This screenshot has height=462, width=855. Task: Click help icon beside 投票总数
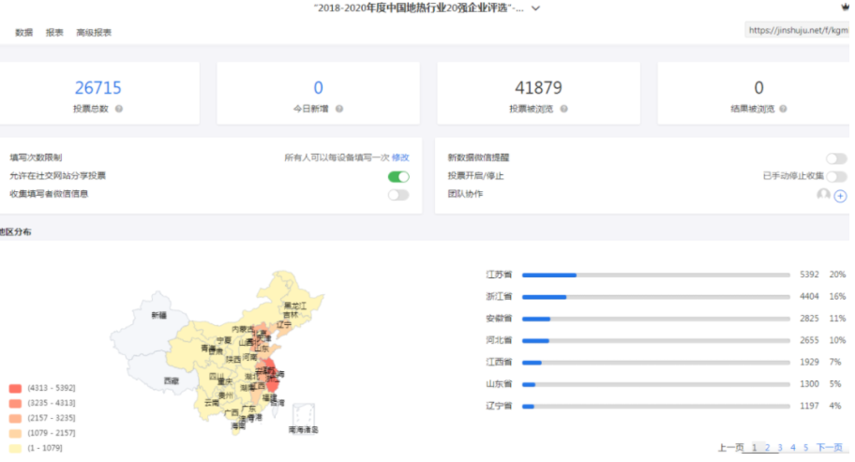(119, 110)
